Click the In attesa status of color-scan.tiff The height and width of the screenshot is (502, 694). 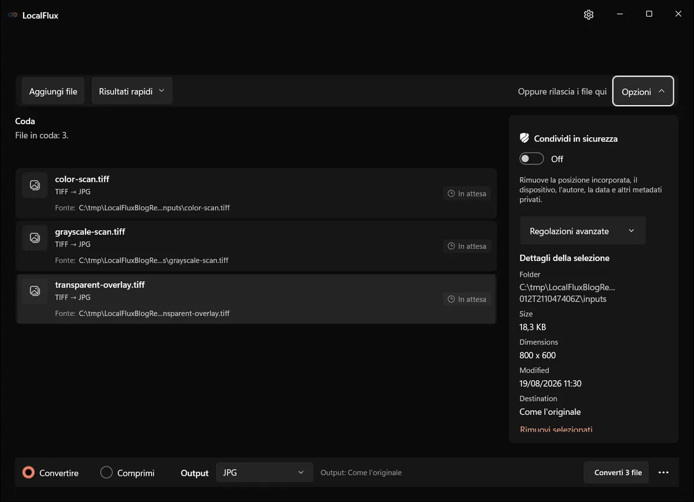467,194
